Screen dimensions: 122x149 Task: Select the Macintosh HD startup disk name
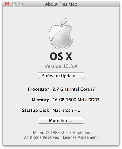coord(67,110)
